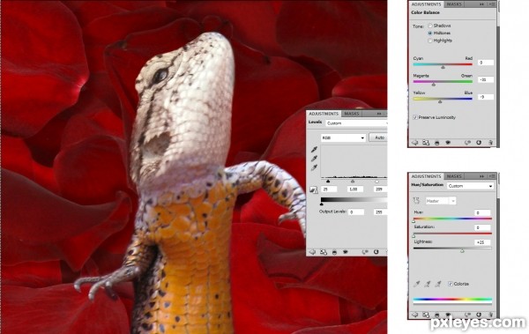The image size is (529, 334).
Task: Open Levels preset dropdown showing Custom
Action: tap(356, 123)
